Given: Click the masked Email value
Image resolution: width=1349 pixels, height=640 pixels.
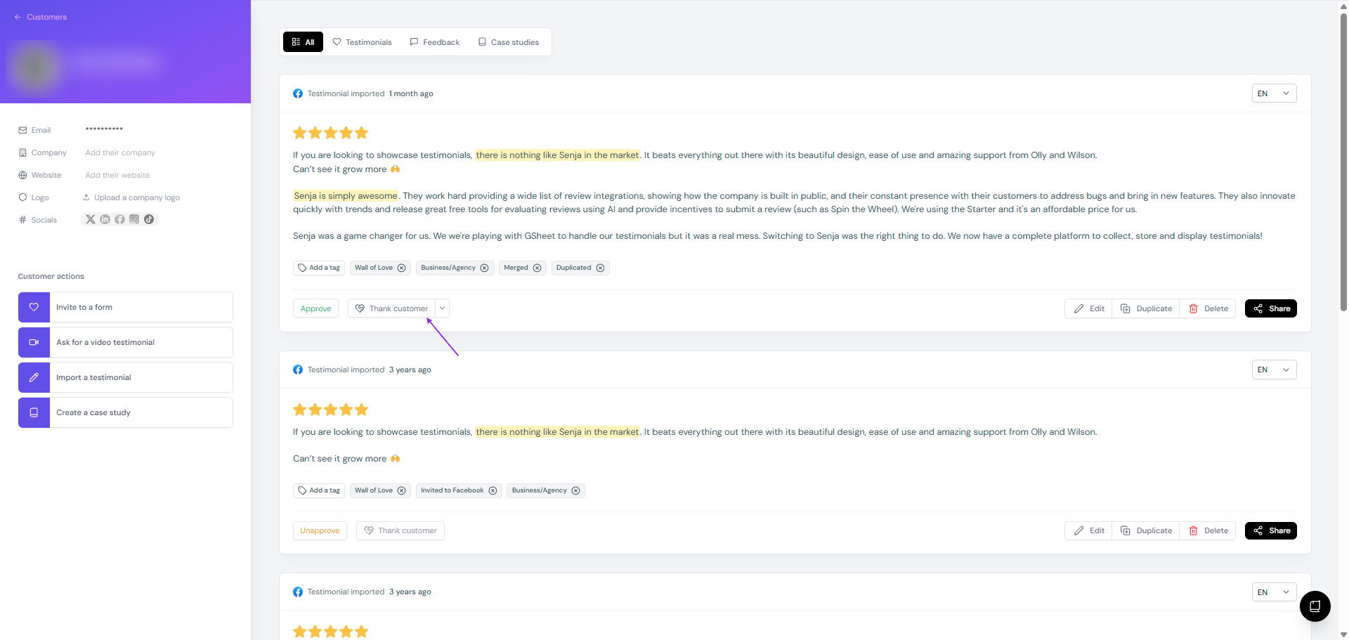Looking at the screenshot, I should (104, 130).
